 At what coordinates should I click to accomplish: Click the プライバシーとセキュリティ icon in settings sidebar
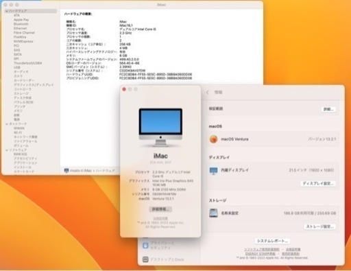click(x=145, y=246)
